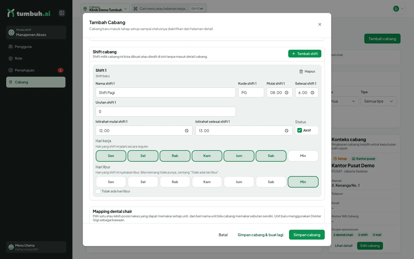Save with Simpan cabang button
The width and height of the screenshot is (414, 259).
307,235
